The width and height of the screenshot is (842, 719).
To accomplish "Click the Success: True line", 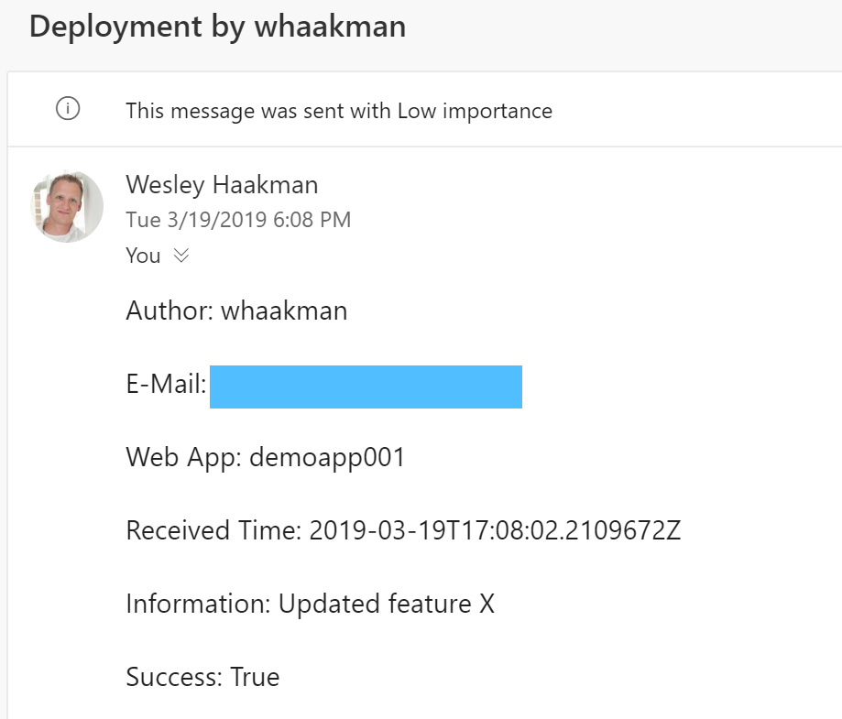I will 203,677.
